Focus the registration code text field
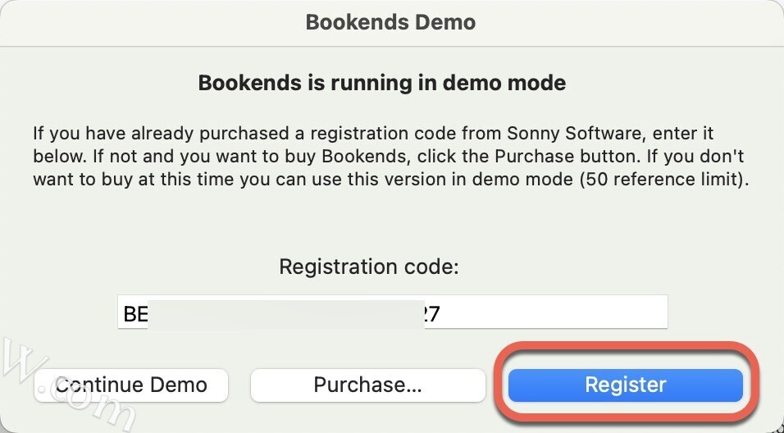This screenshot has height=433, width=784. tap(541, 312)
